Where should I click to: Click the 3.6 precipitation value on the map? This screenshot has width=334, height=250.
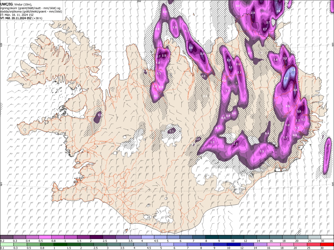[x=191, y=48]
